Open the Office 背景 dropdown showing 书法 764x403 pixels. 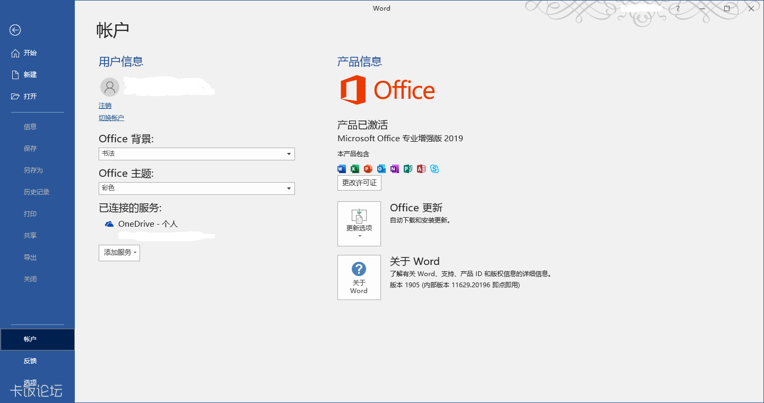click(197, 154)
